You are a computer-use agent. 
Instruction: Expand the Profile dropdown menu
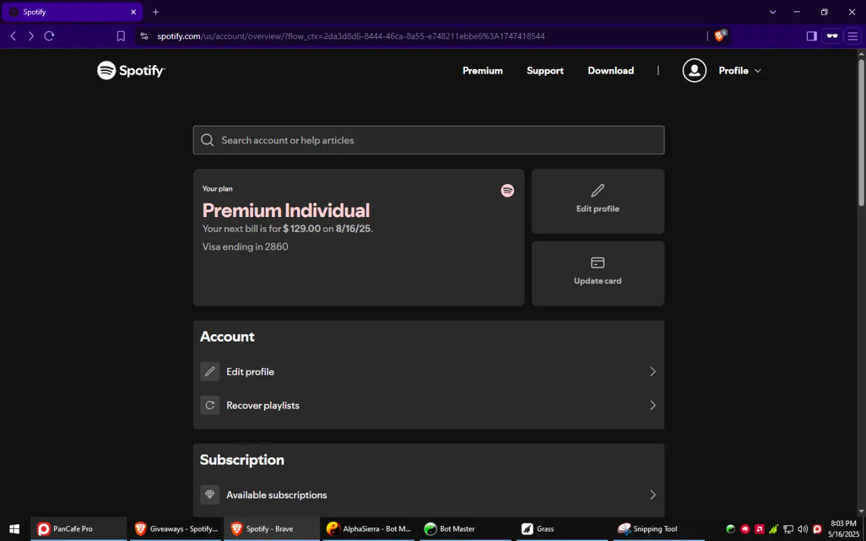tap(739, 70)
